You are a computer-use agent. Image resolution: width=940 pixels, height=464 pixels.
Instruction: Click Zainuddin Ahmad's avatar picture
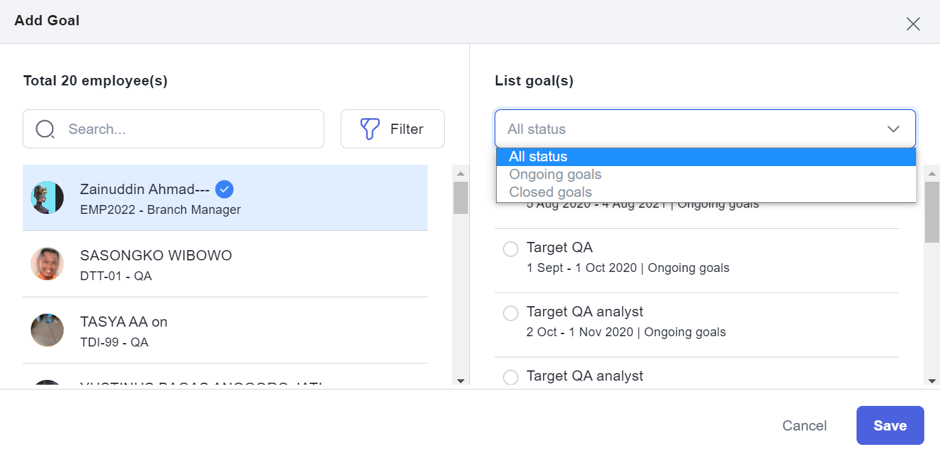coord(47,197)
